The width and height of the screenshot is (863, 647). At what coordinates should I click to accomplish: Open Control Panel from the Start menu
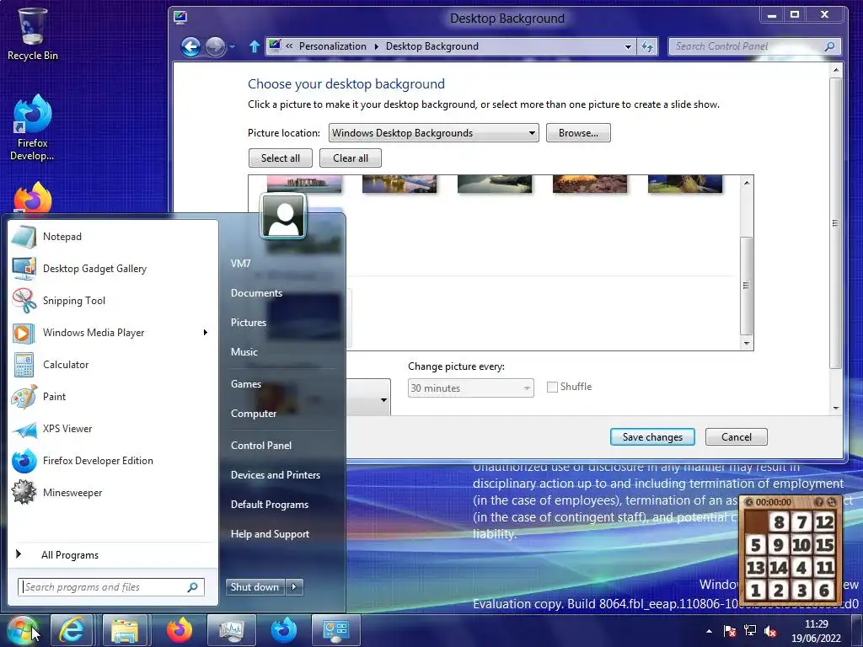point(261,446)
